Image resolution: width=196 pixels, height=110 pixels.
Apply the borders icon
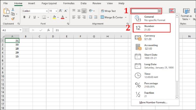[44, 17]
